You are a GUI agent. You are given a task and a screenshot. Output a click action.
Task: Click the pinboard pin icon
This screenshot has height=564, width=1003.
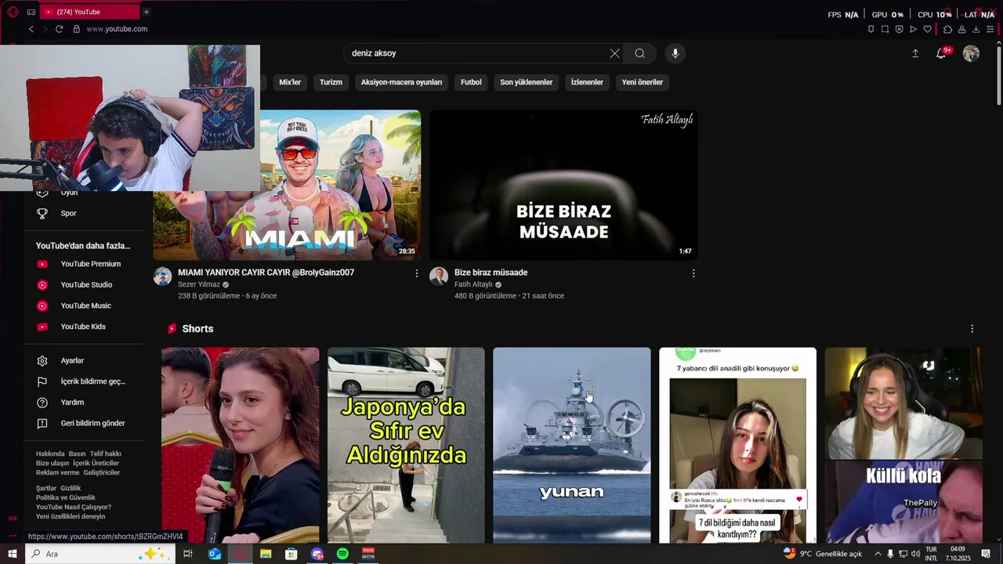[871, 29]
